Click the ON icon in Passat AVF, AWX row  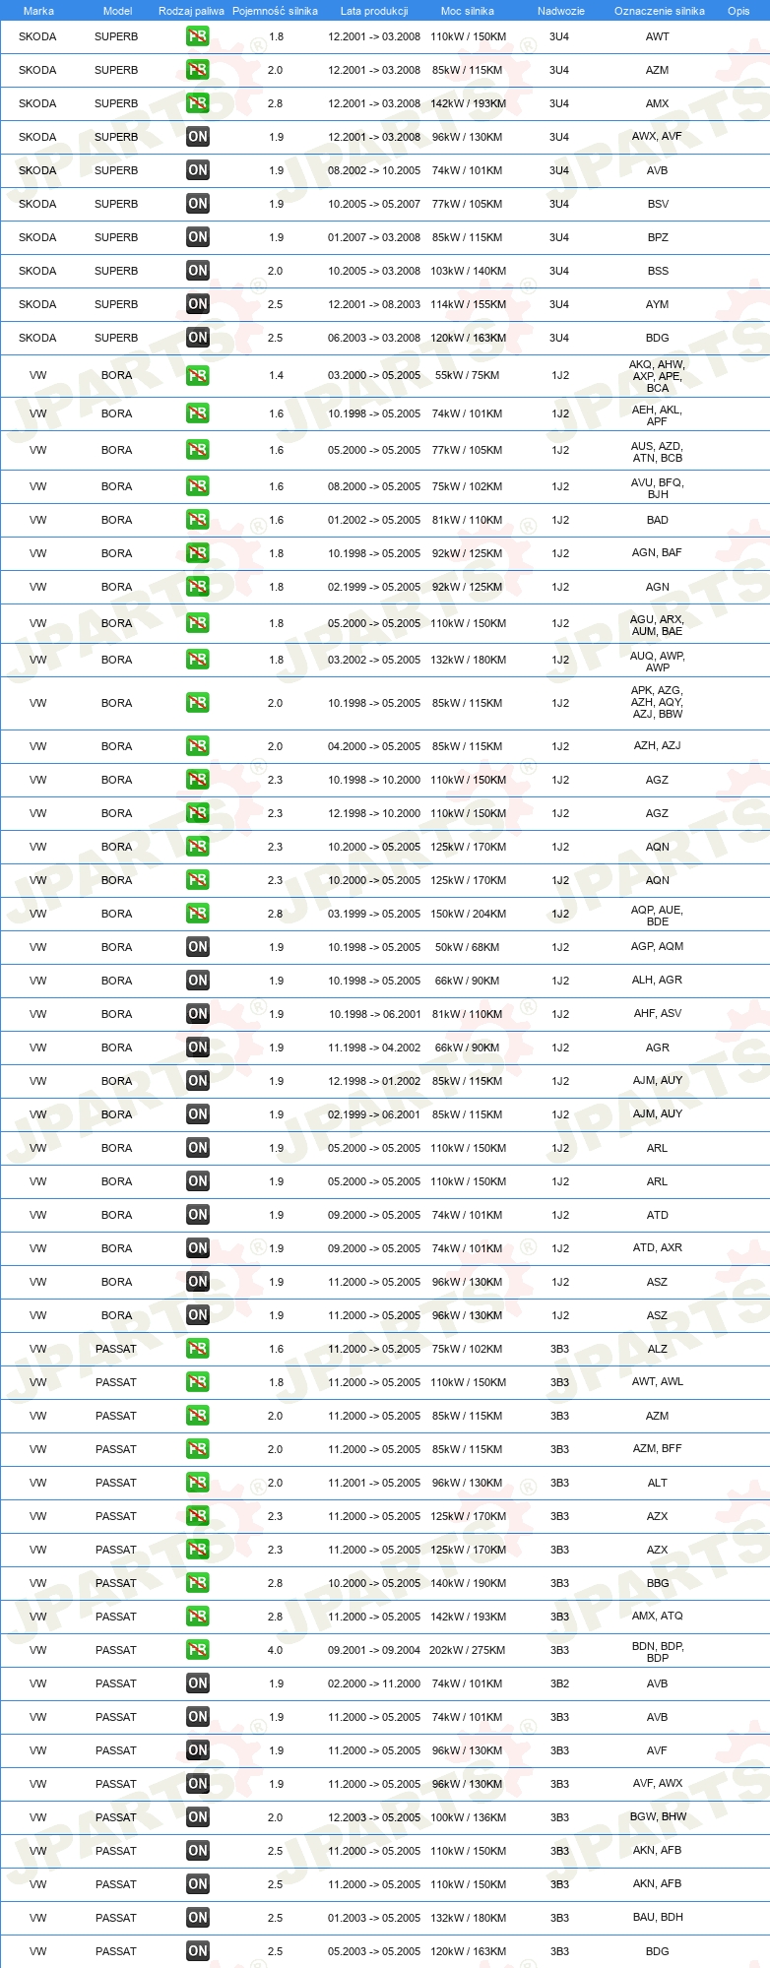point(198,1784)
